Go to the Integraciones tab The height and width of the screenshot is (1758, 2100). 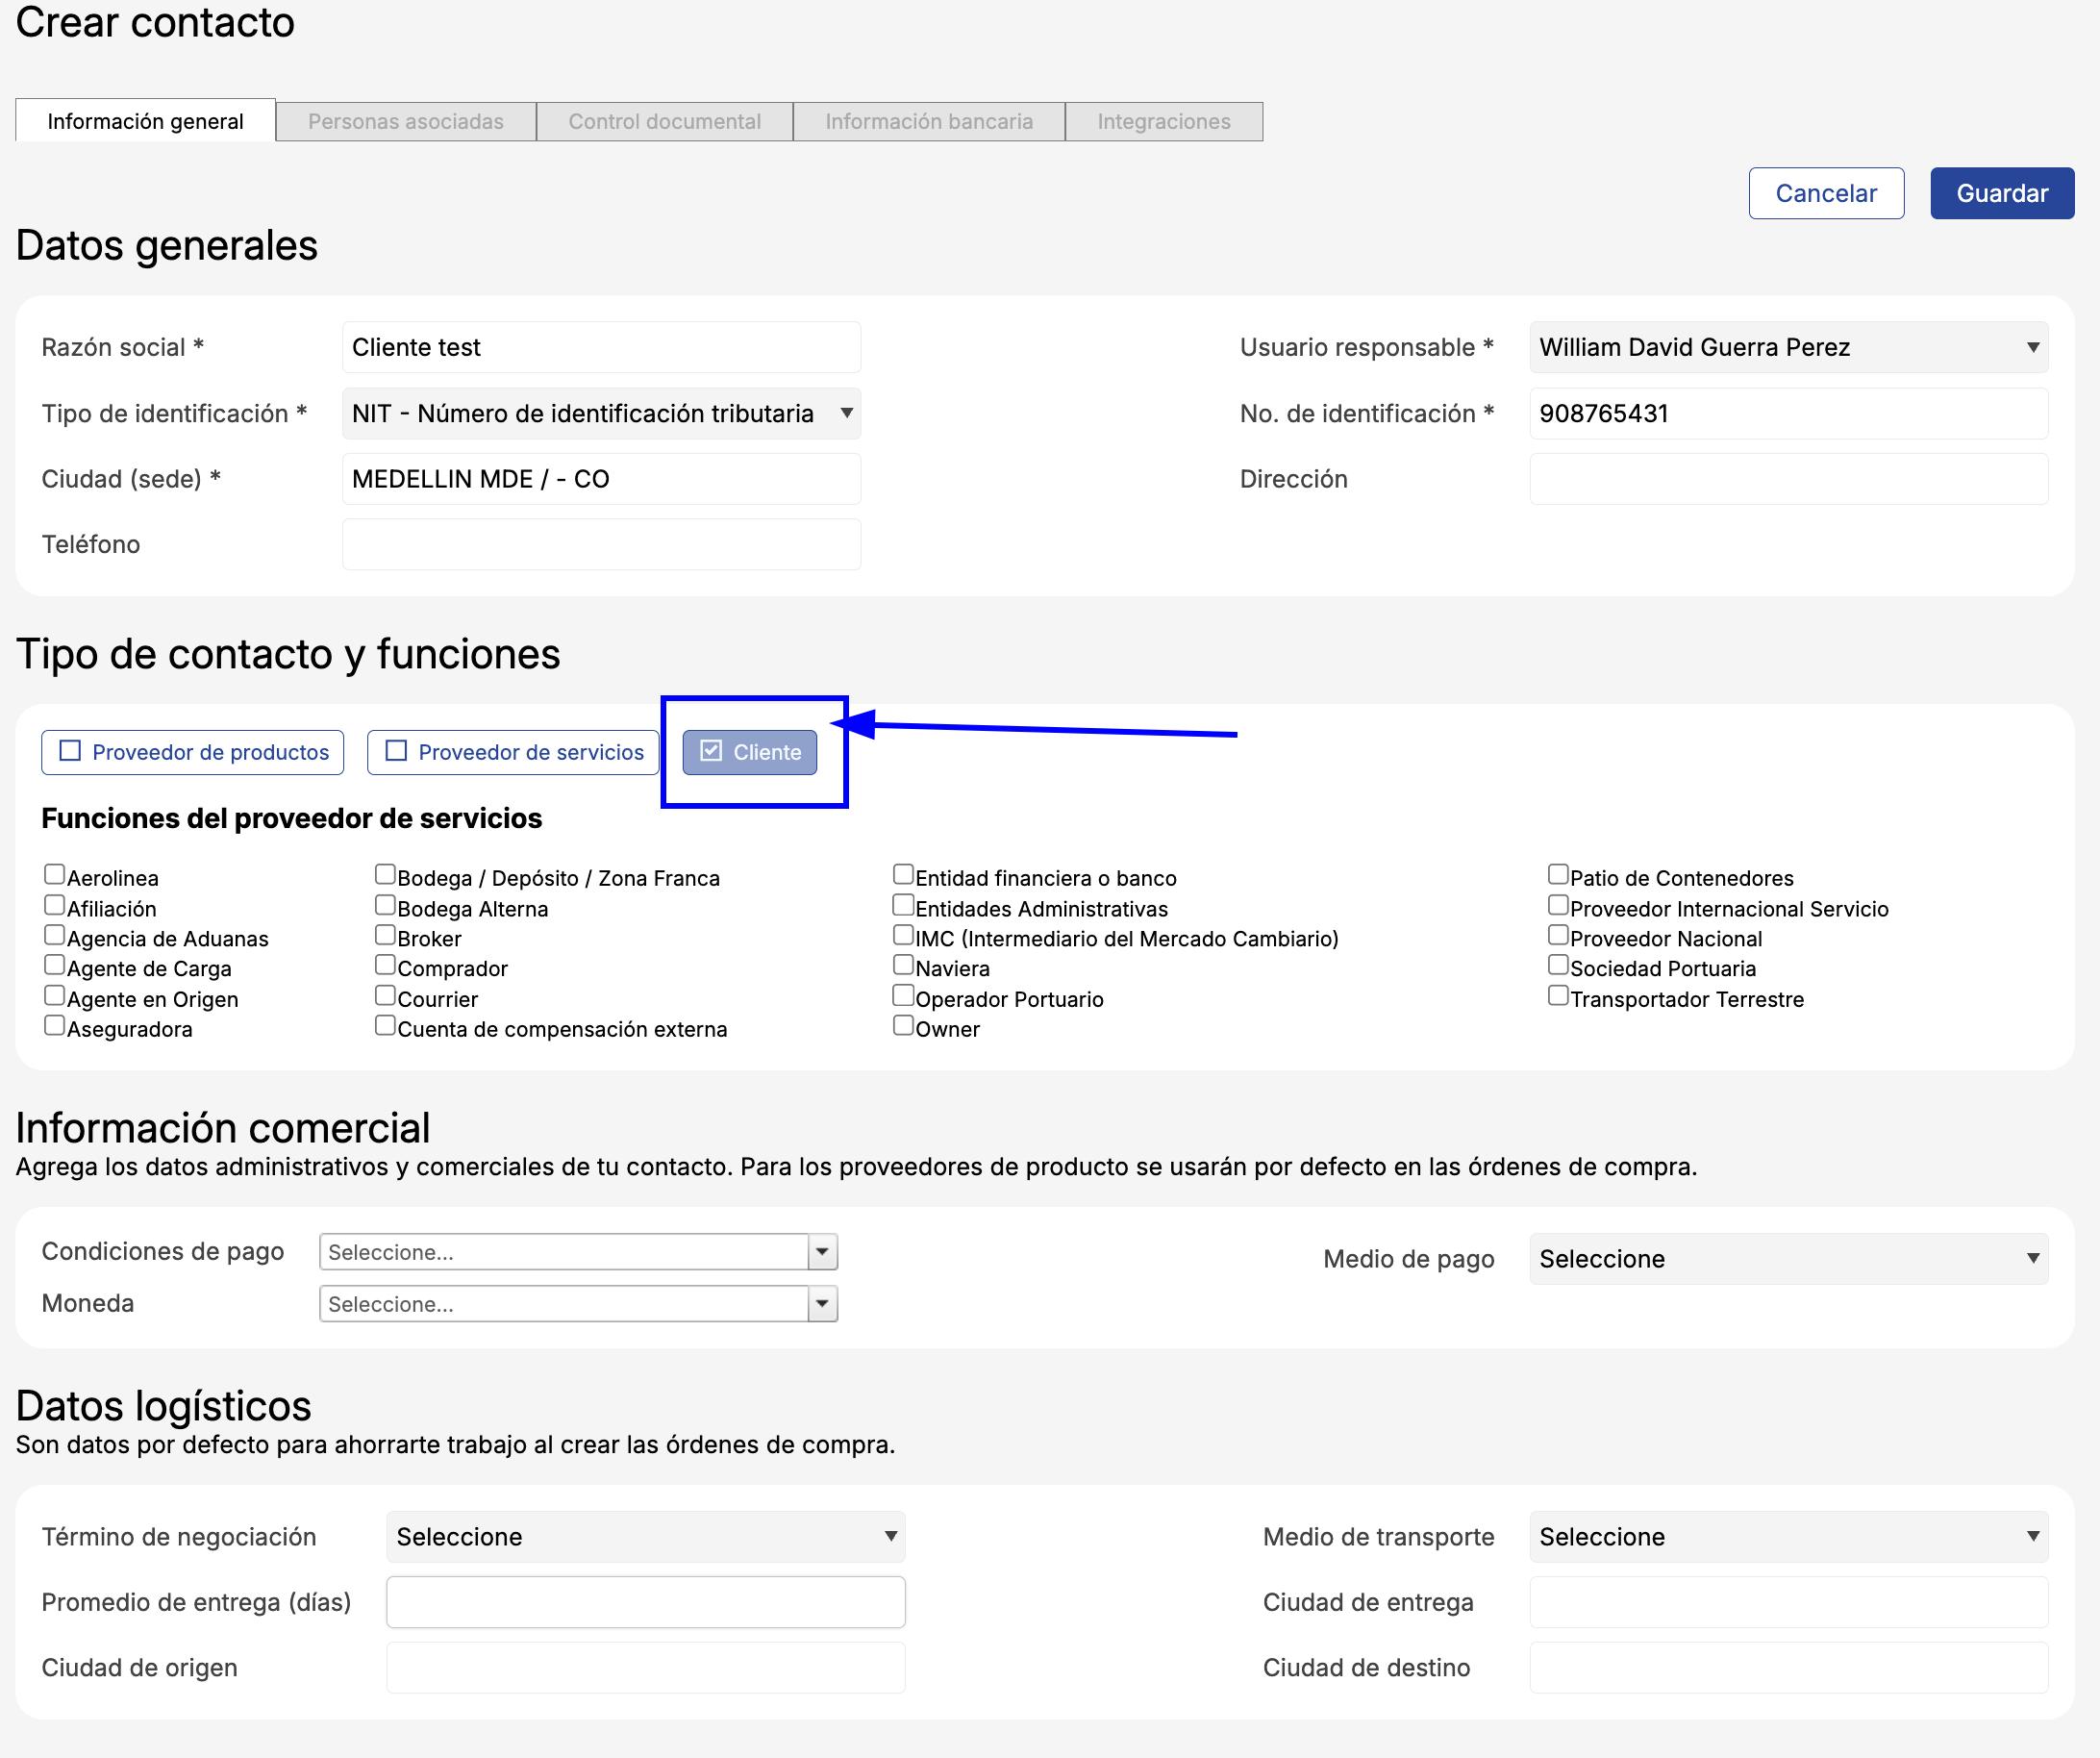1163,121
